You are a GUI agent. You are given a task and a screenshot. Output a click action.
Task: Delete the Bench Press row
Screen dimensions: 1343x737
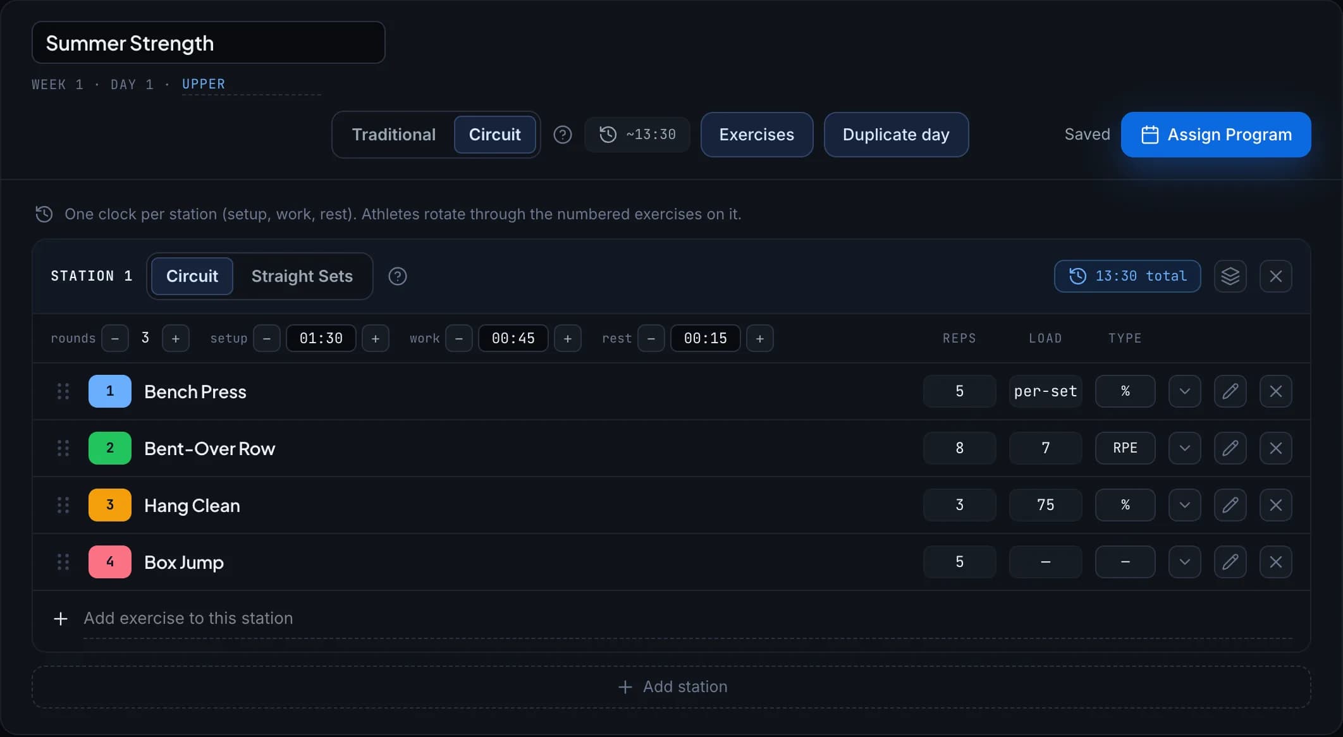pyautogui.click(x=1275, y=391)
